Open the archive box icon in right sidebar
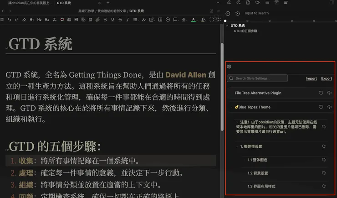This screenshot has width=337, height=198. (277, 3)
